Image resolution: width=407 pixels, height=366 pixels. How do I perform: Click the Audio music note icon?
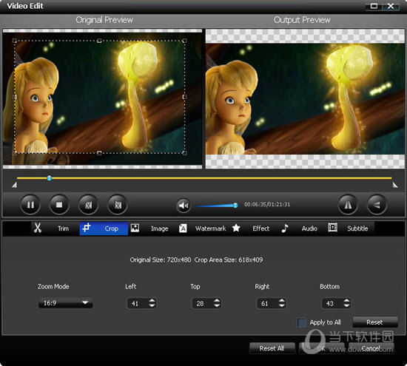[285, 228]
